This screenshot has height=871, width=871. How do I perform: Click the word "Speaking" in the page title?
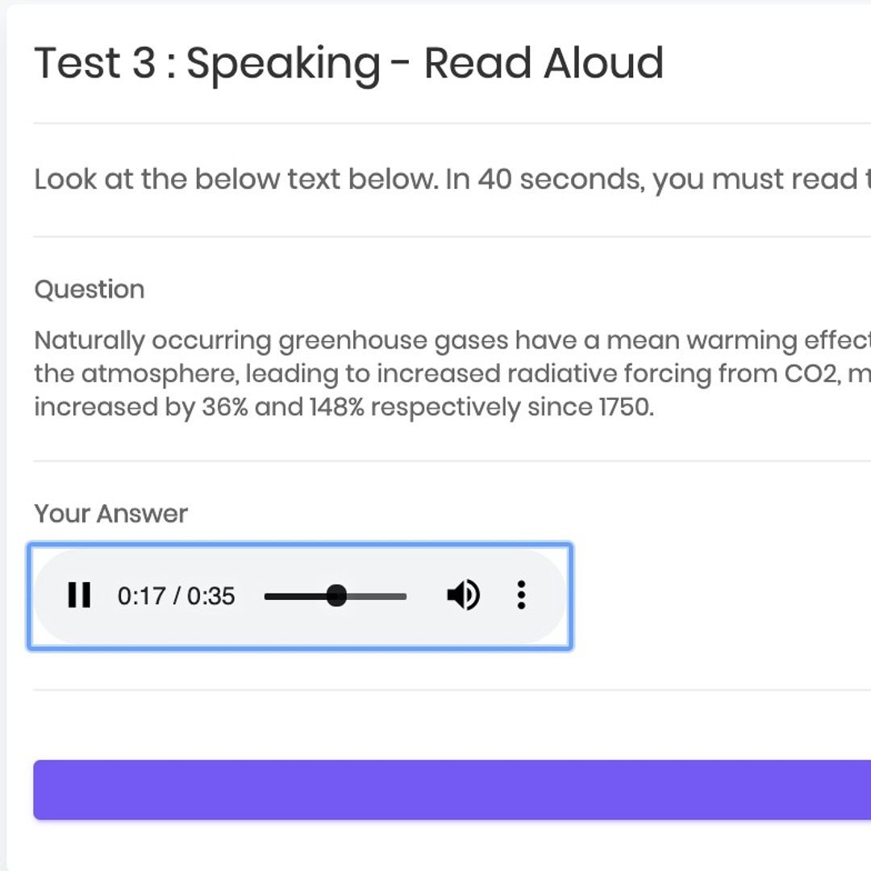(x=283, y=64)
